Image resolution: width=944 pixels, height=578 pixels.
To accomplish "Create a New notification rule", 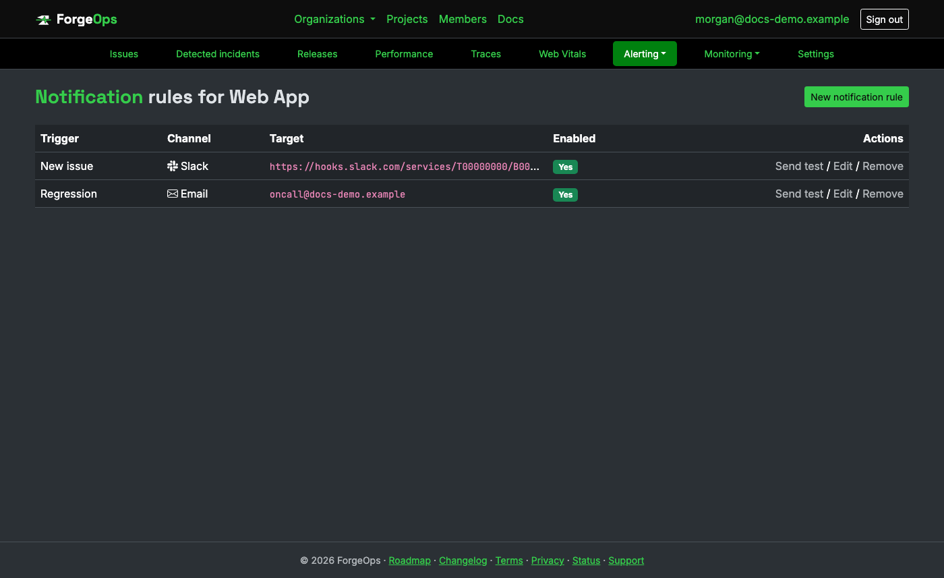I will [x=856, y=97].
